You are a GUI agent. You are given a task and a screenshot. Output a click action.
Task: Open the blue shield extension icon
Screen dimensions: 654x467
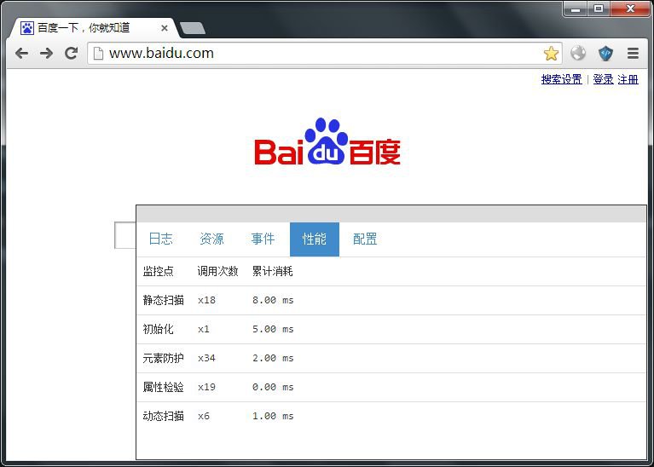coord(605,53)
